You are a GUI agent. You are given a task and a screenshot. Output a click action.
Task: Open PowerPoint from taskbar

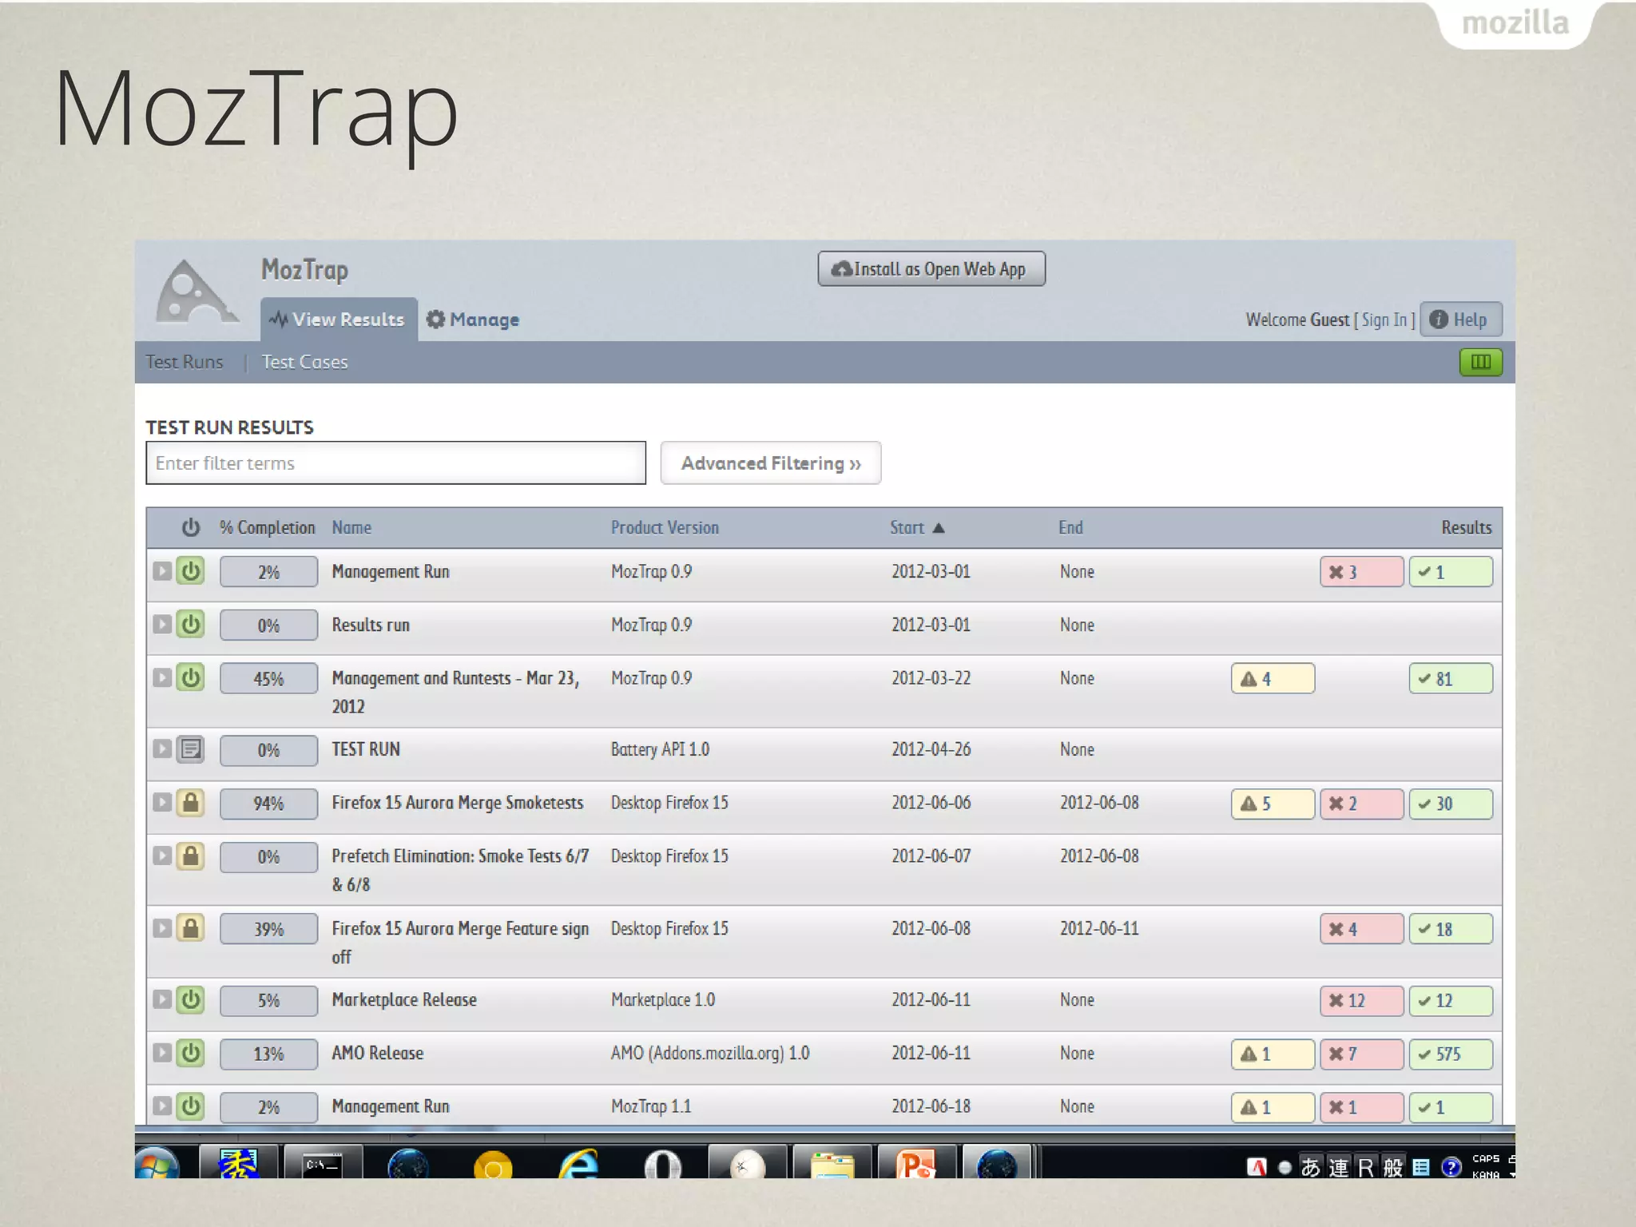coord(916,1163)
